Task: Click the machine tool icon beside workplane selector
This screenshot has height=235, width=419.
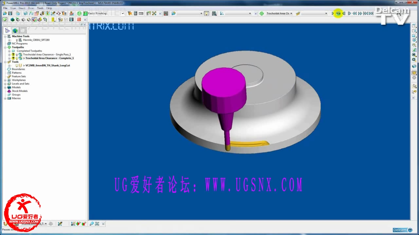Action: point(214,13)
